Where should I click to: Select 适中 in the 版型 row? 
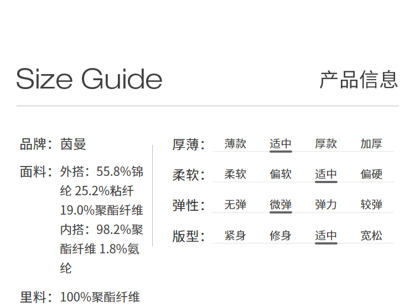point(326,236)
